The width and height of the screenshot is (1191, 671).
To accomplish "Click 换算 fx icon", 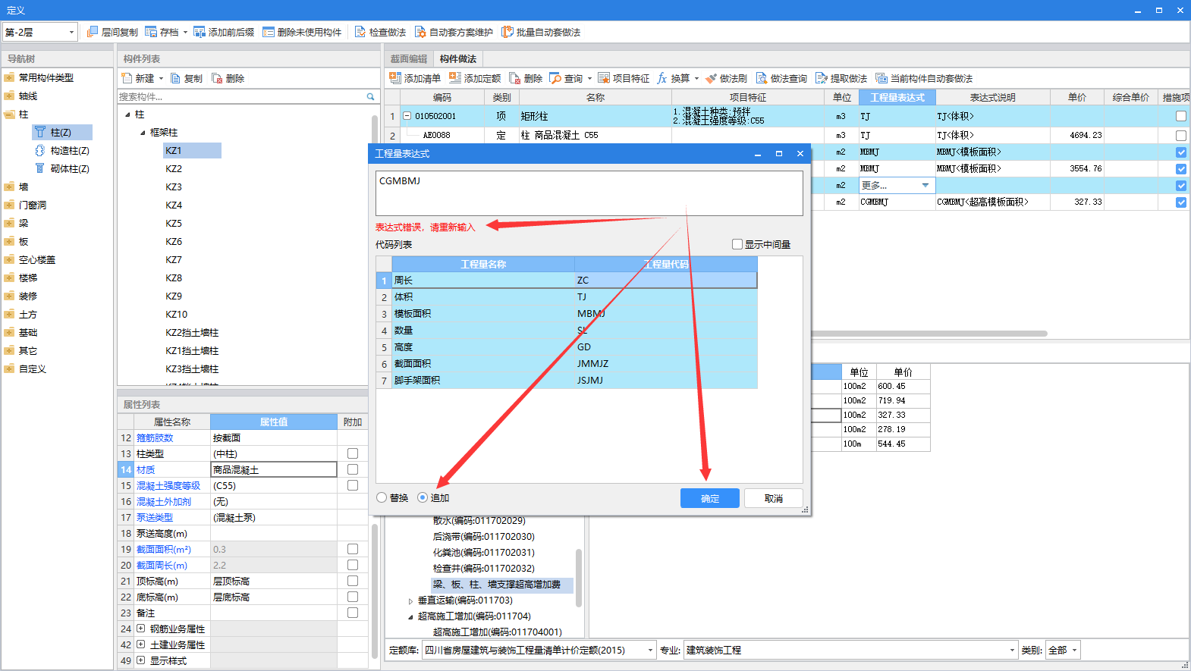I will (662, 78).
